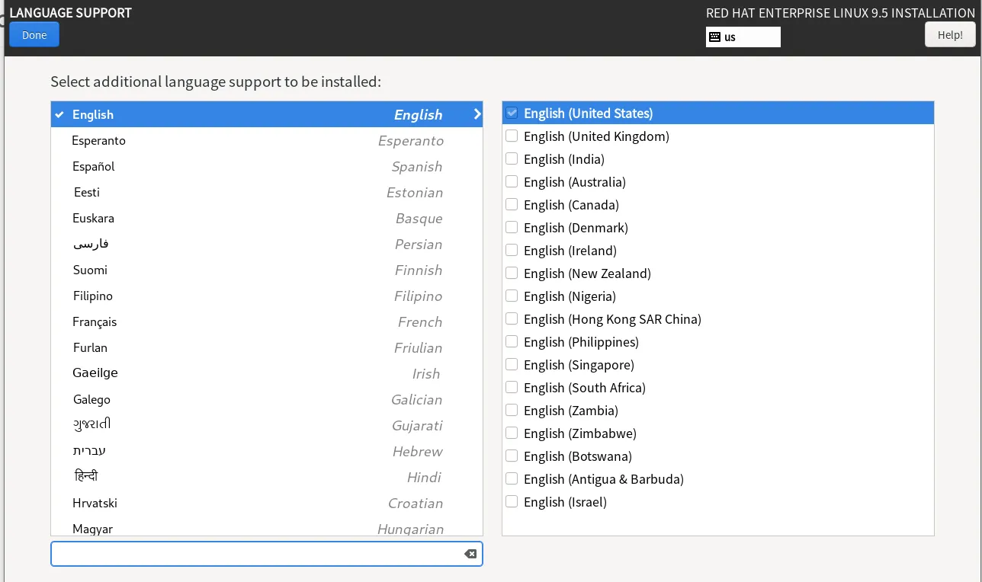This screenshot has height=582, width=982.
Task: Tick the English (Australia) checkbox
Action: pos(512,181)
